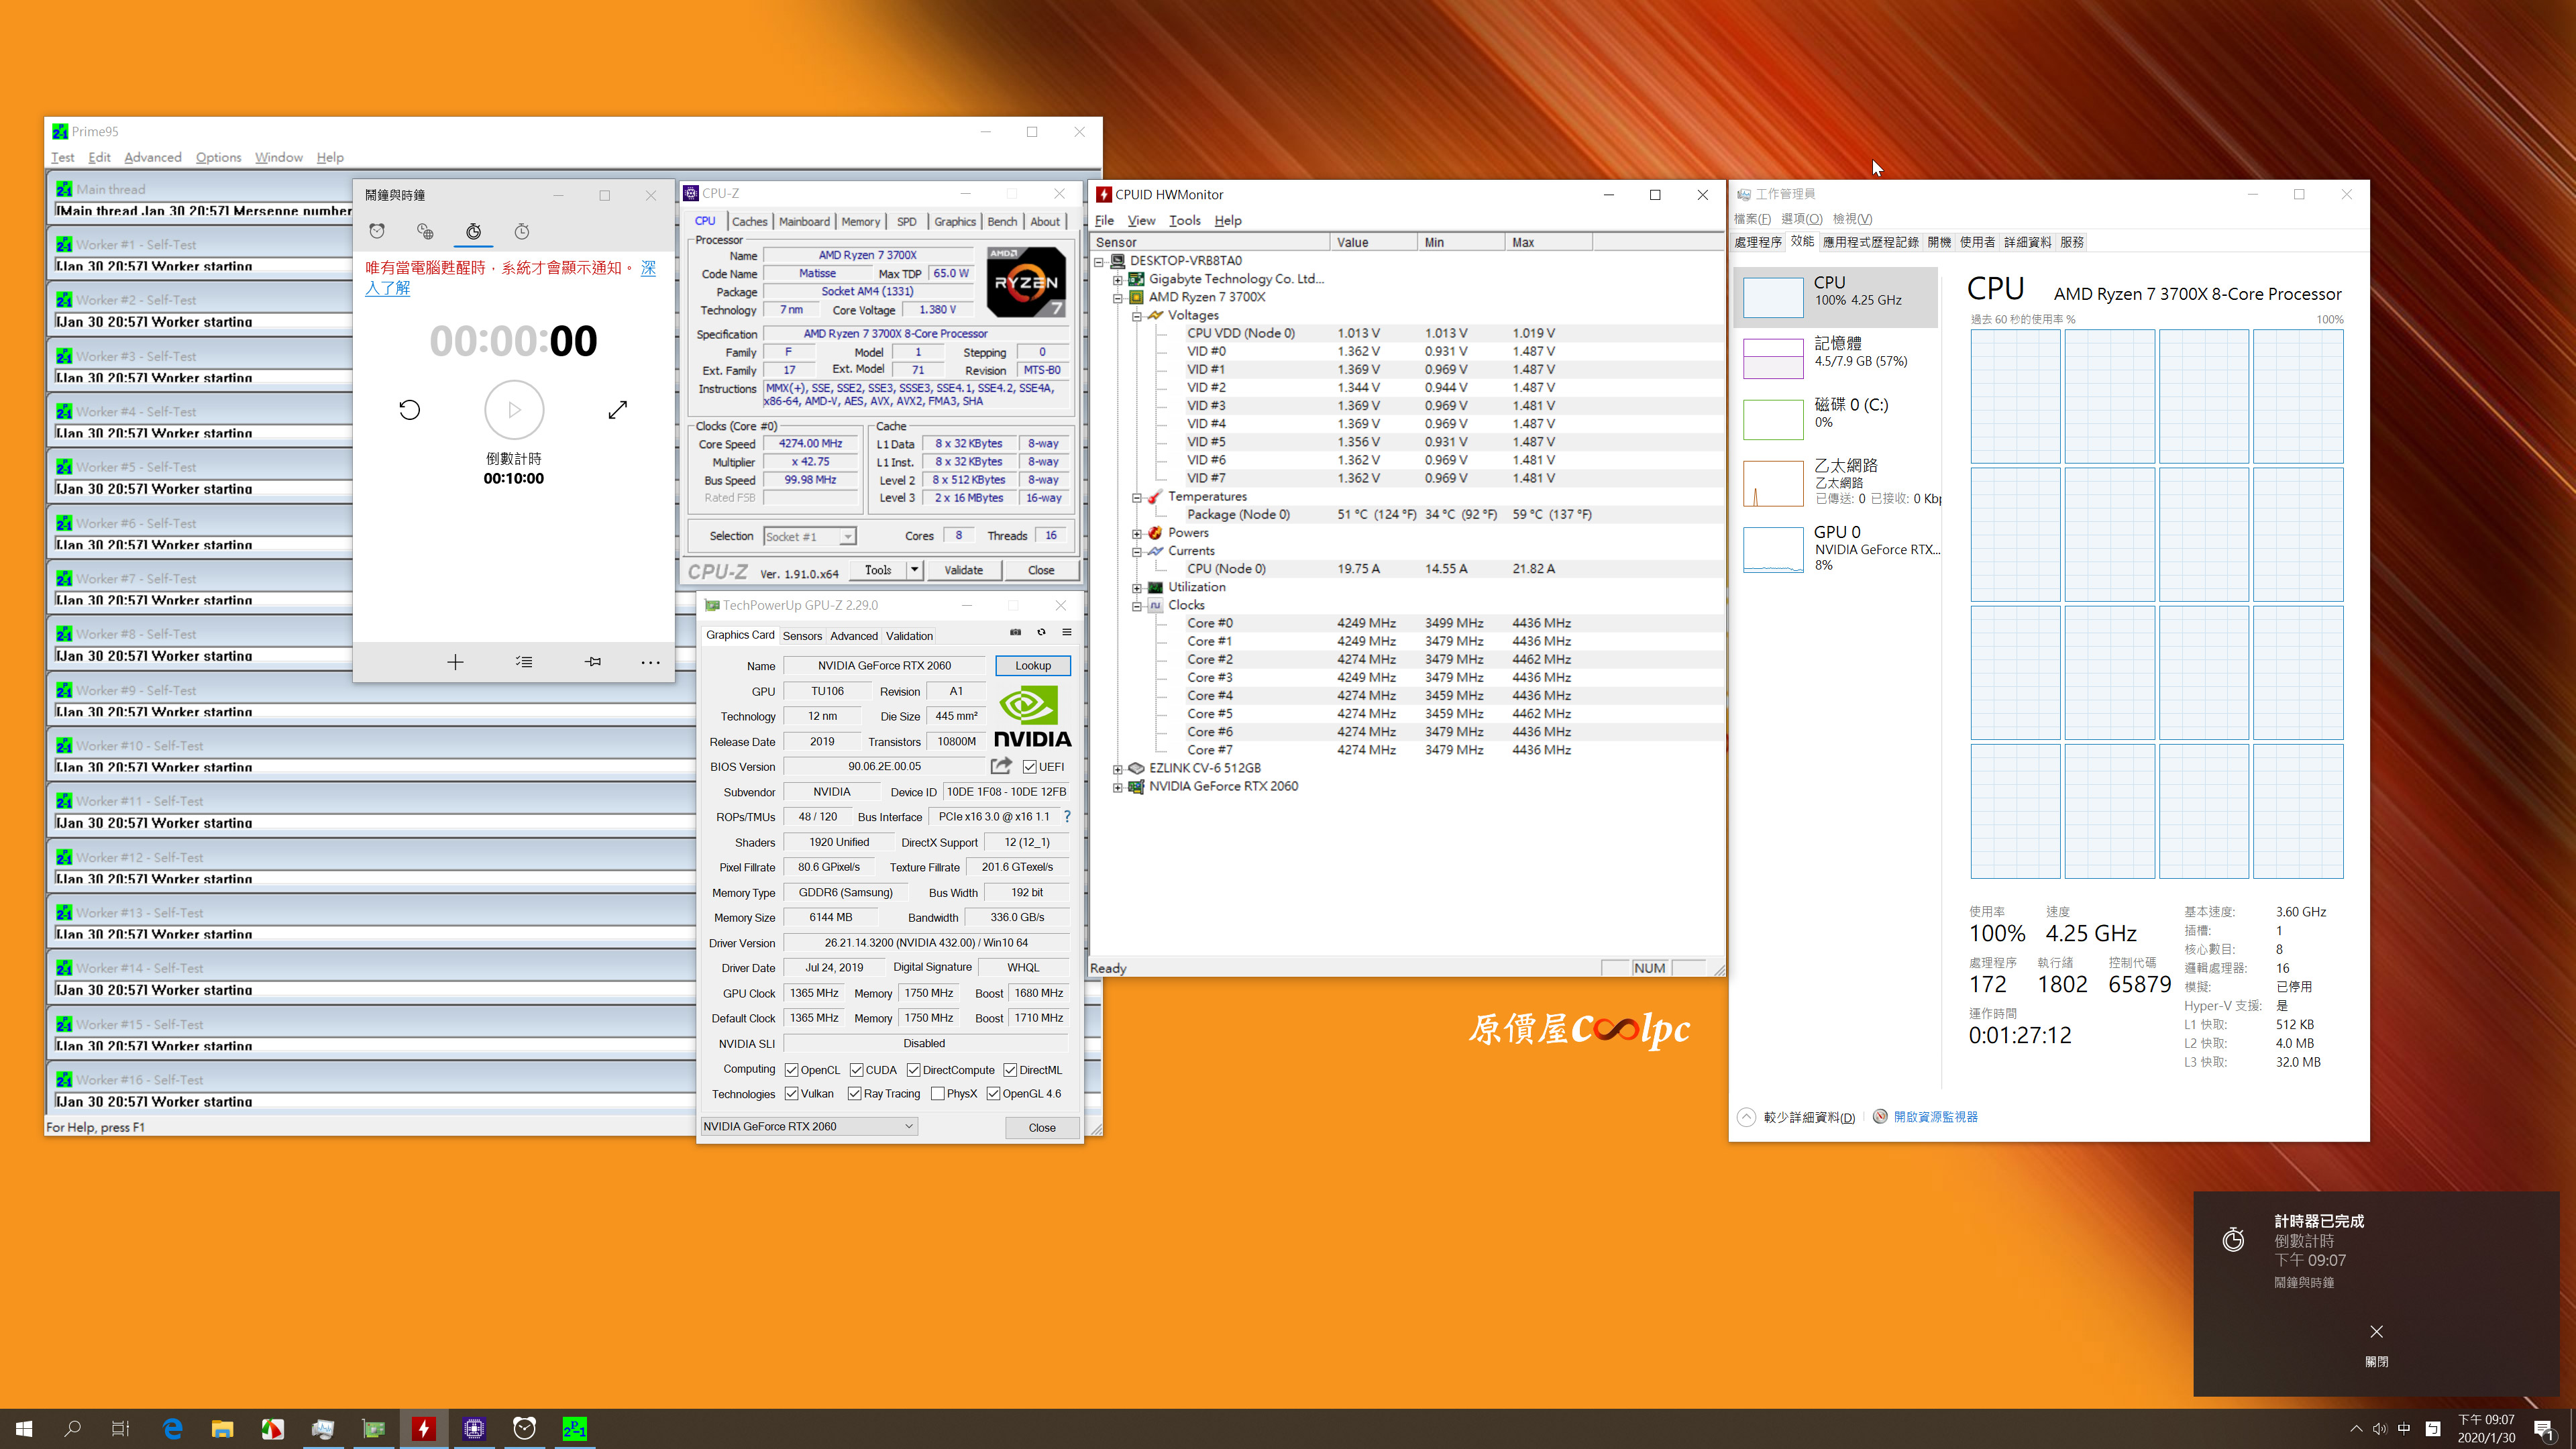Click the 開啟資源監視器 link in Task Manager

(x=1935, y=1117)
